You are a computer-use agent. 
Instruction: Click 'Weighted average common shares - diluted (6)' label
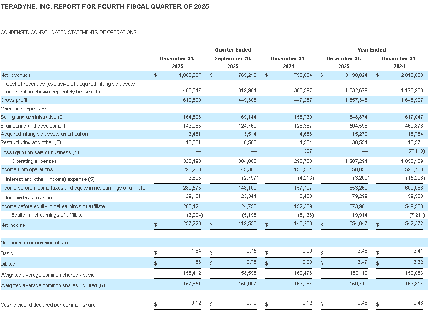[x=53, y=286]
